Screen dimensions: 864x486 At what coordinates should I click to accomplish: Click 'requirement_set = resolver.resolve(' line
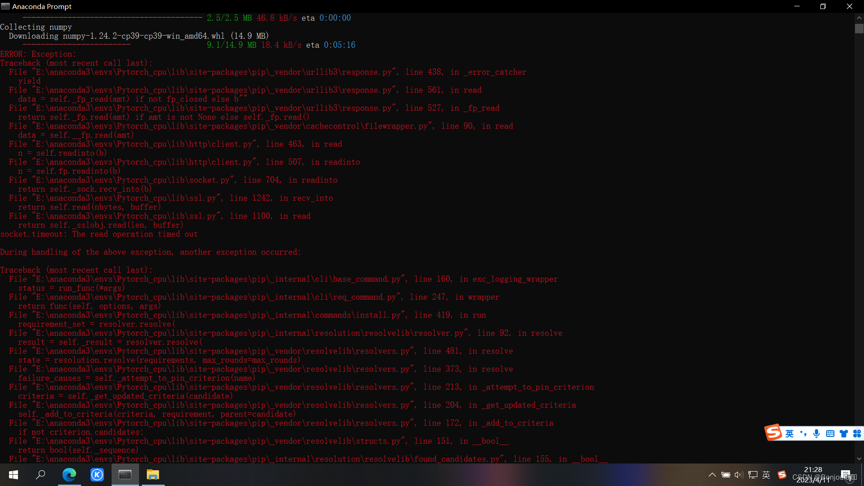[97, 324]
